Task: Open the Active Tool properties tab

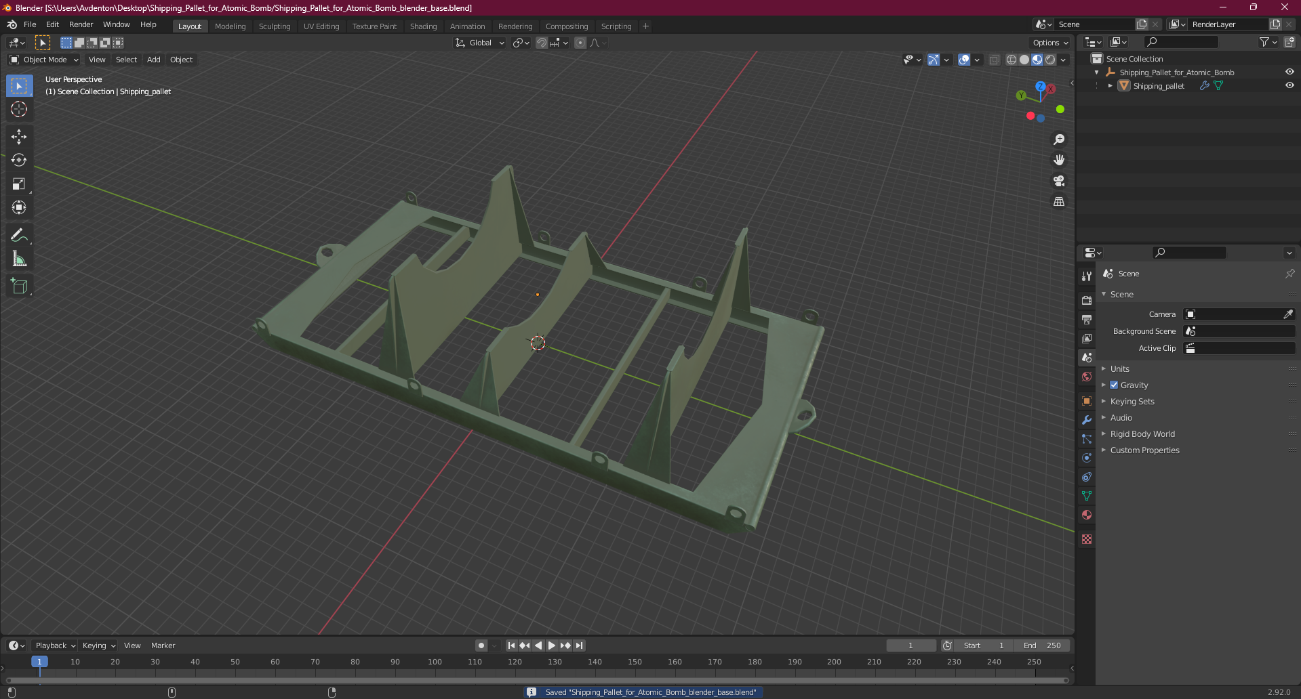Action: pos(1087,276)
